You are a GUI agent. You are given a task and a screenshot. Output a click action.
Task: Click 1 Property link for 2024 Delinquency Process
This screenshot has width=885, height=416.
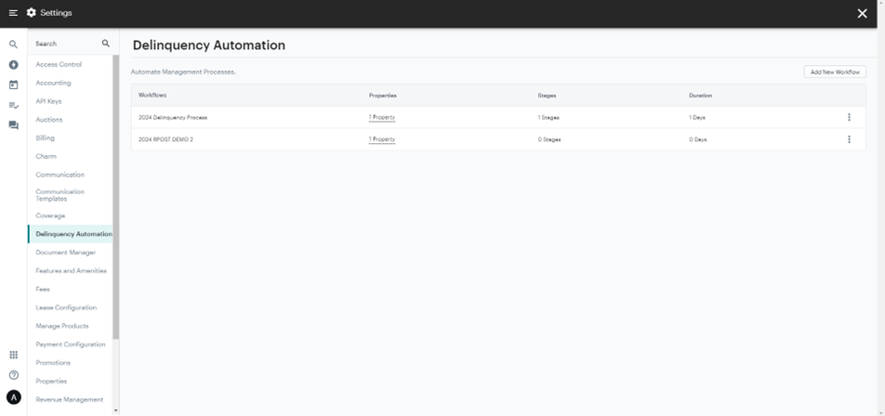tap(382, 118)
